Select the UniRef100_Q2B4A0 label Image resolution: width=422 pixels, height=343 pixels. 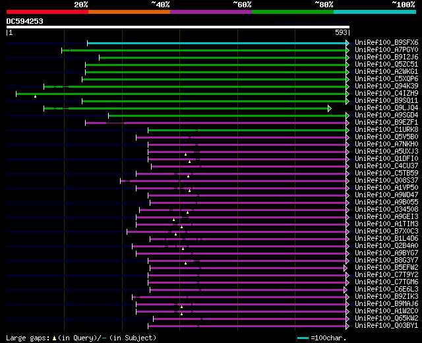pos(386,246)
